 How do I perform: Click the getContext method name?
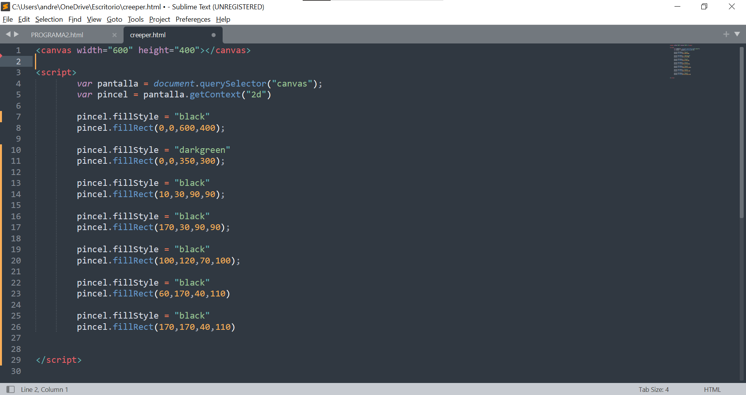[215, 95]
